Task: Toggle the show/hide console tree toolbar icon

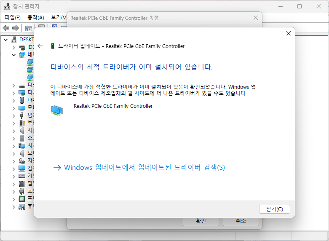Action: point(29,28)
